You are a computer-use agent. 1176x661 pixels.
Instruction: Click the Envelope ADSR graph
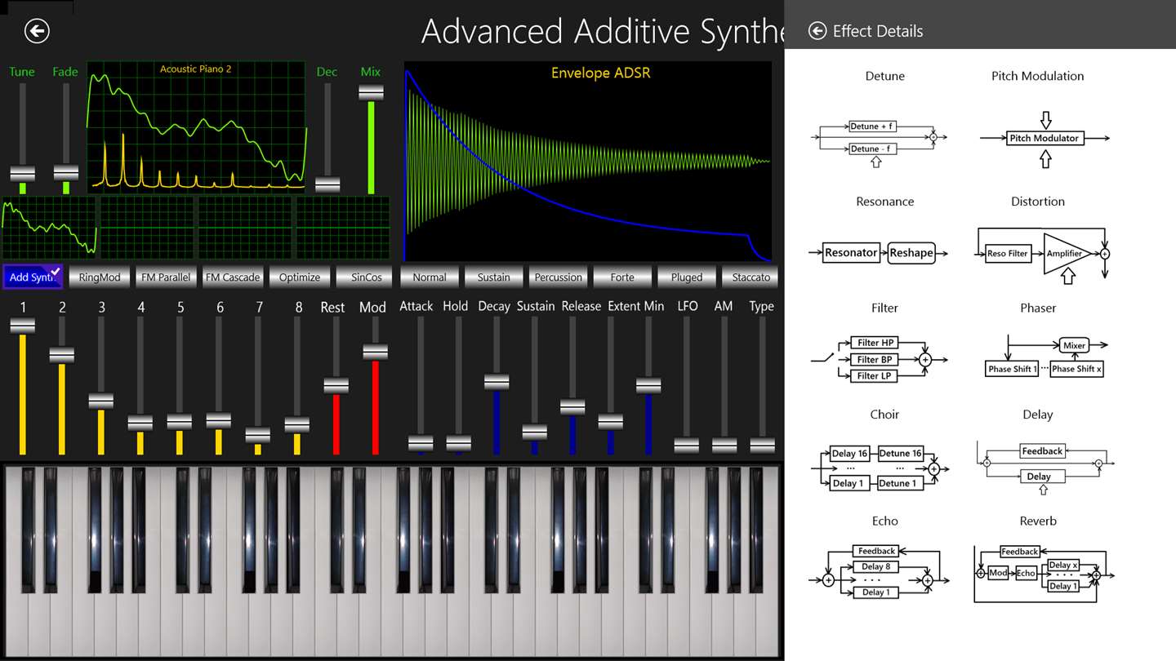point(588,161)
